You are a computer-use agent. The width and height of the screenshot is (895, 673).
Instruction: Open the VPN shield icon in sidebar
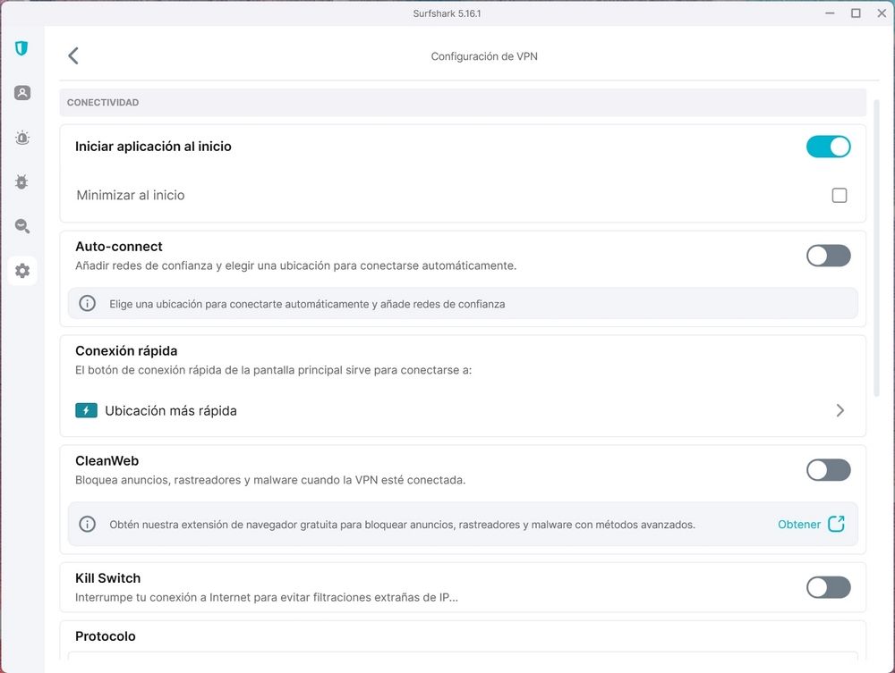[21, 48]
